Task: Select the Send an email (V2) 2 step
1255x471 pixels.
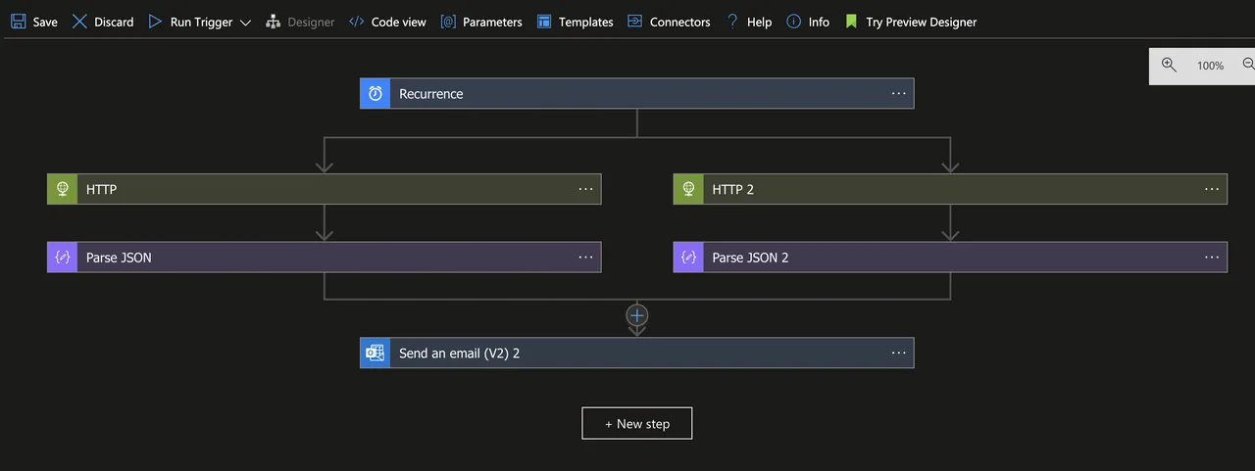Action: tap(637, 353)
